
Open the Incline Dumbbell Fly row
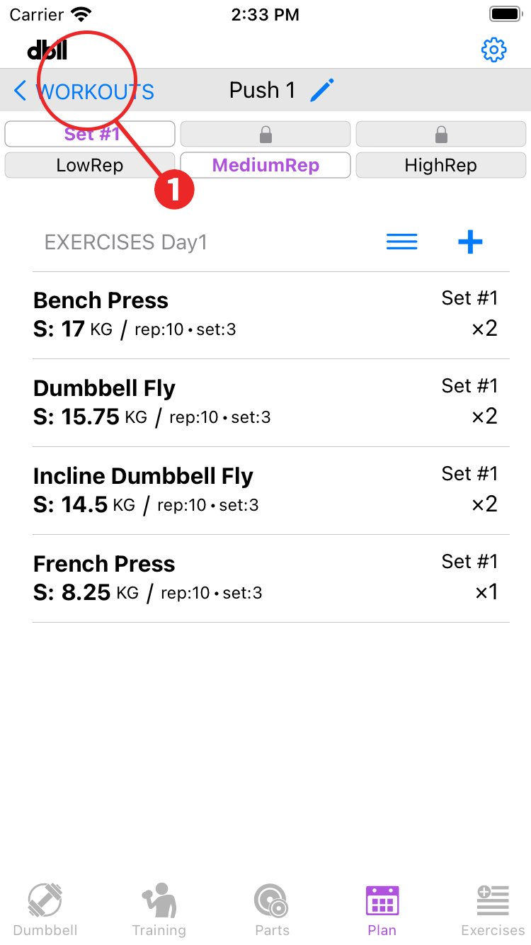pos(265,490)
